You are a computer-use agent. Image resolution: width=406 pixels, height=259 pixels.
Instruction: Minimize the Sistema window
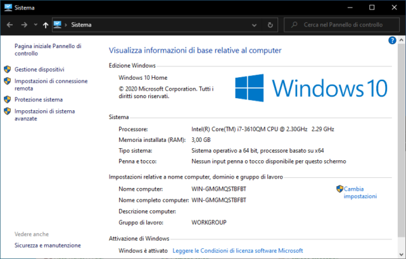(x=350, y=7)
